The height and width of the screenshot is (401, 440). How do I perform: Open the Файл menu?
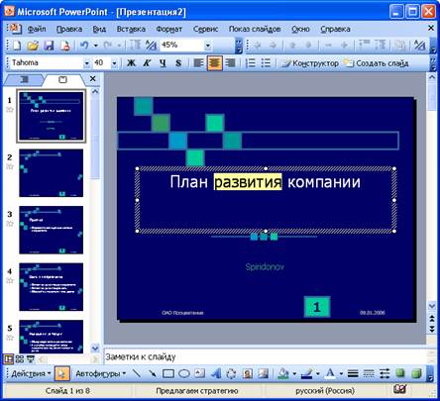point(37,29)
